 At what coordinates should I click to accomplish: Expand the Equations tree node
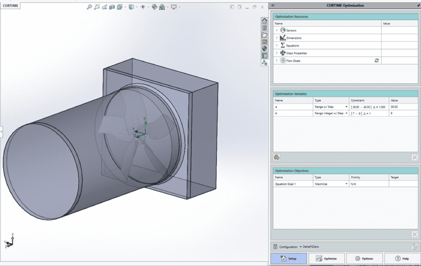click(277, 45)
